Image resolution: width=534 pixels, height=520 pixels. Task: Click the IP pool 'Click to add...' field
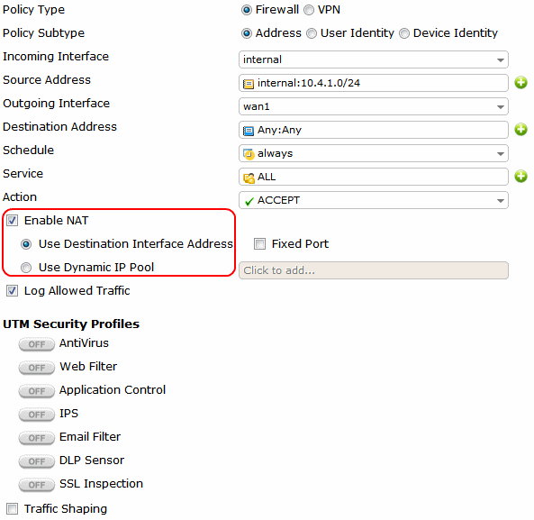pos(373,270)
